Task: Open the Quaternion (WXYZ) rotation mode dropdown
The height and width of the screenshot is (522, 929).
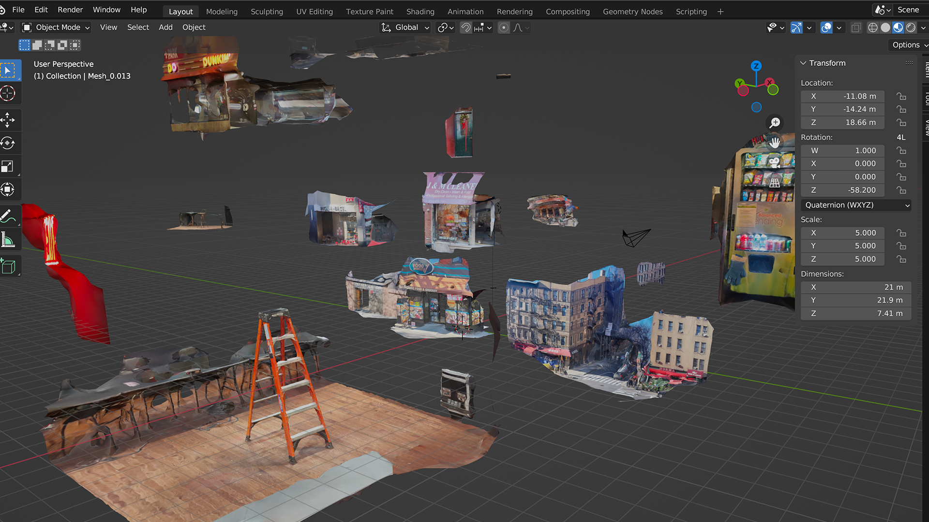Action: point(856,205)
